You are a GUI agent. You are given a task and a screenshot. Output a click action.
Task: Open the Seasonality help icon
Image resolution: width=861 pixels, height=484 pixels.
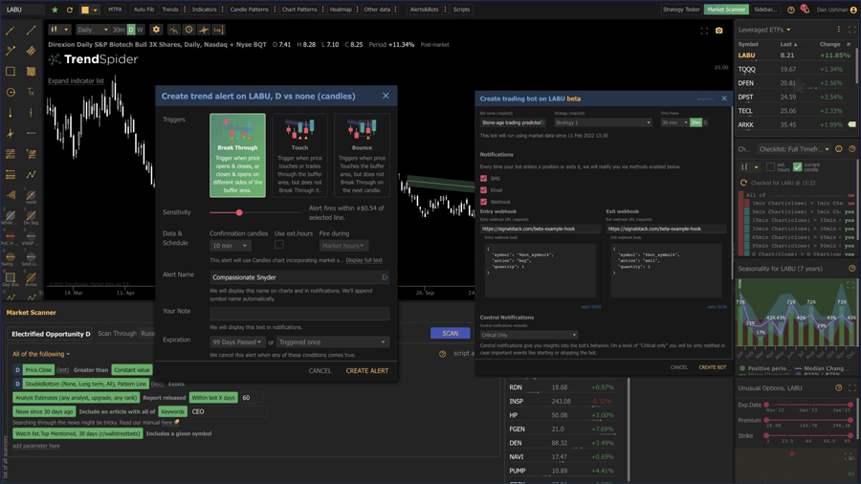tap(852, 269)
